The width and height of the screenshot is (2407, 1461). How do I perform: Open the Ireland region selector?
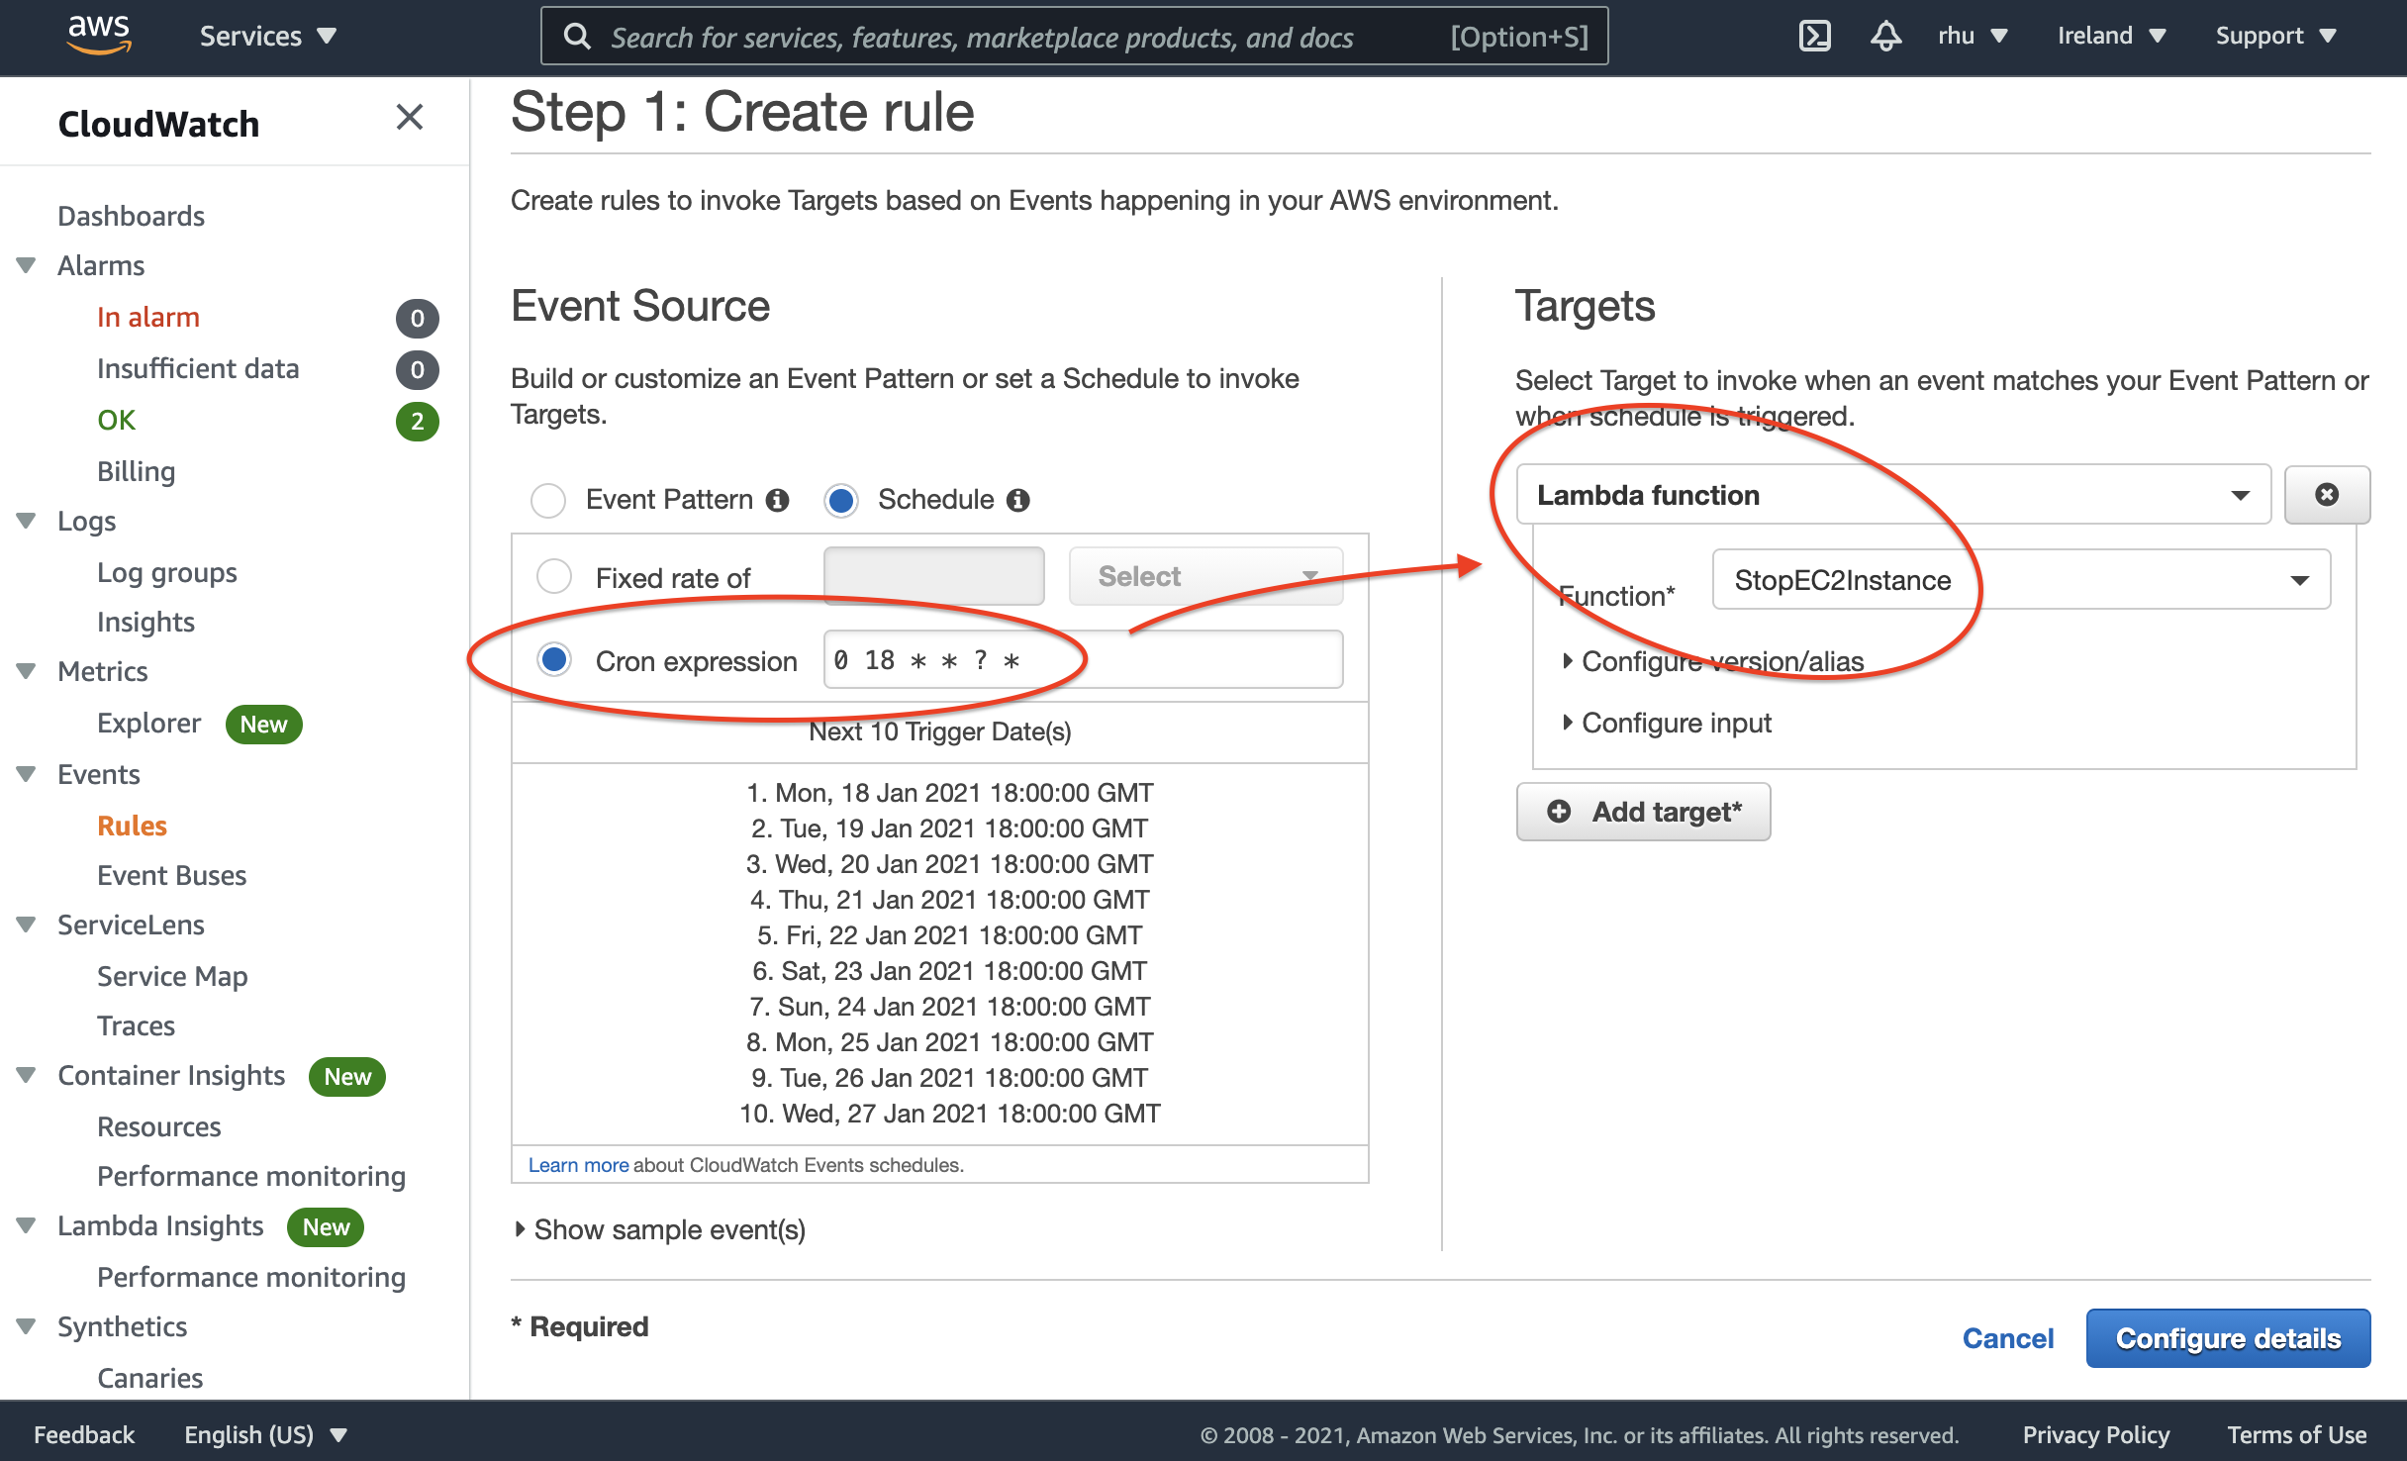pos(2112,36)
